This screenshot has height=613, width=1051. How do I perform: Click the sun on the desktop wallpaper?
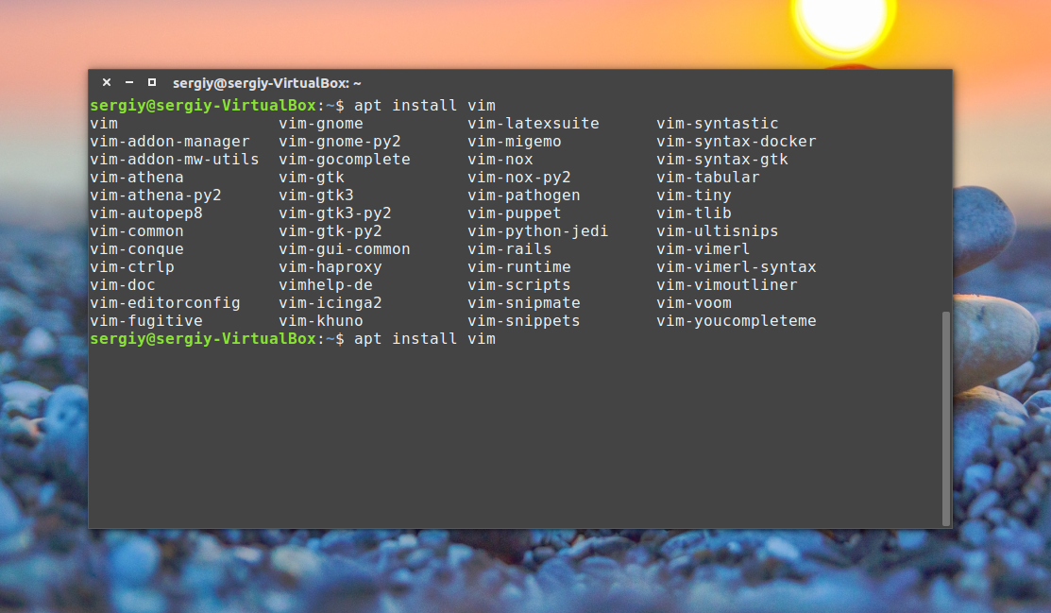(x=842, y=24)
